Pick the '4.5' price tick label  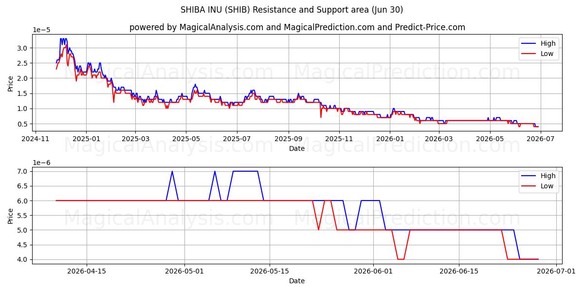23,245
